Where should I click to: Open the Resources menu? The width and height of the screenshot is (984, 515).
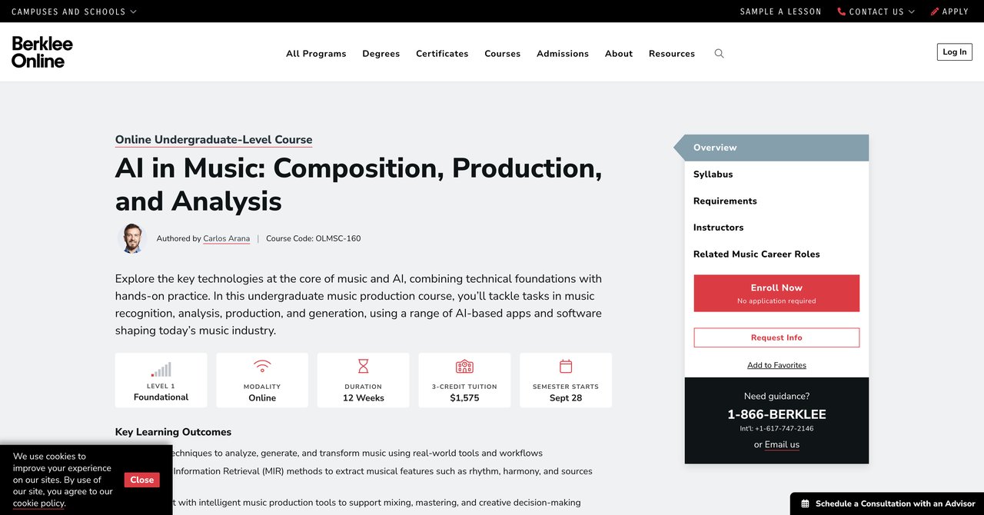(672, 54)
